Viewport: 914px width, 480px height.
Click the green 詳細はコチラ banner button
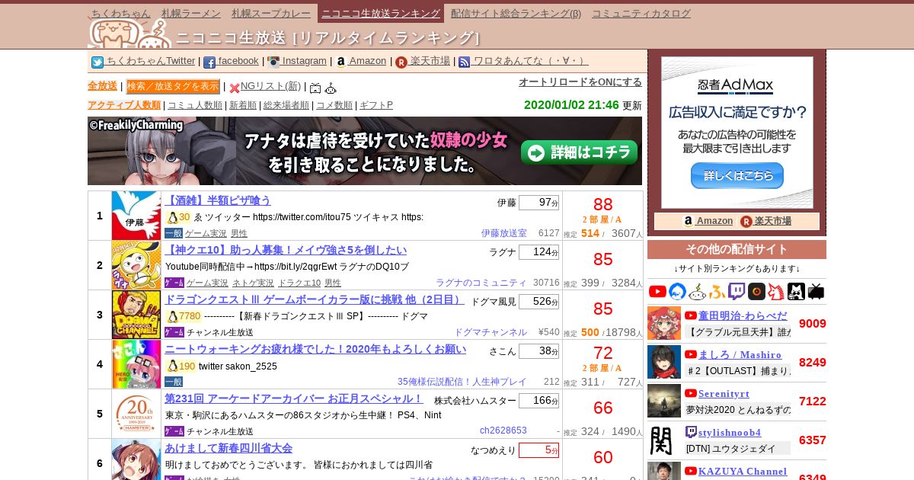(x=580, y=152)
